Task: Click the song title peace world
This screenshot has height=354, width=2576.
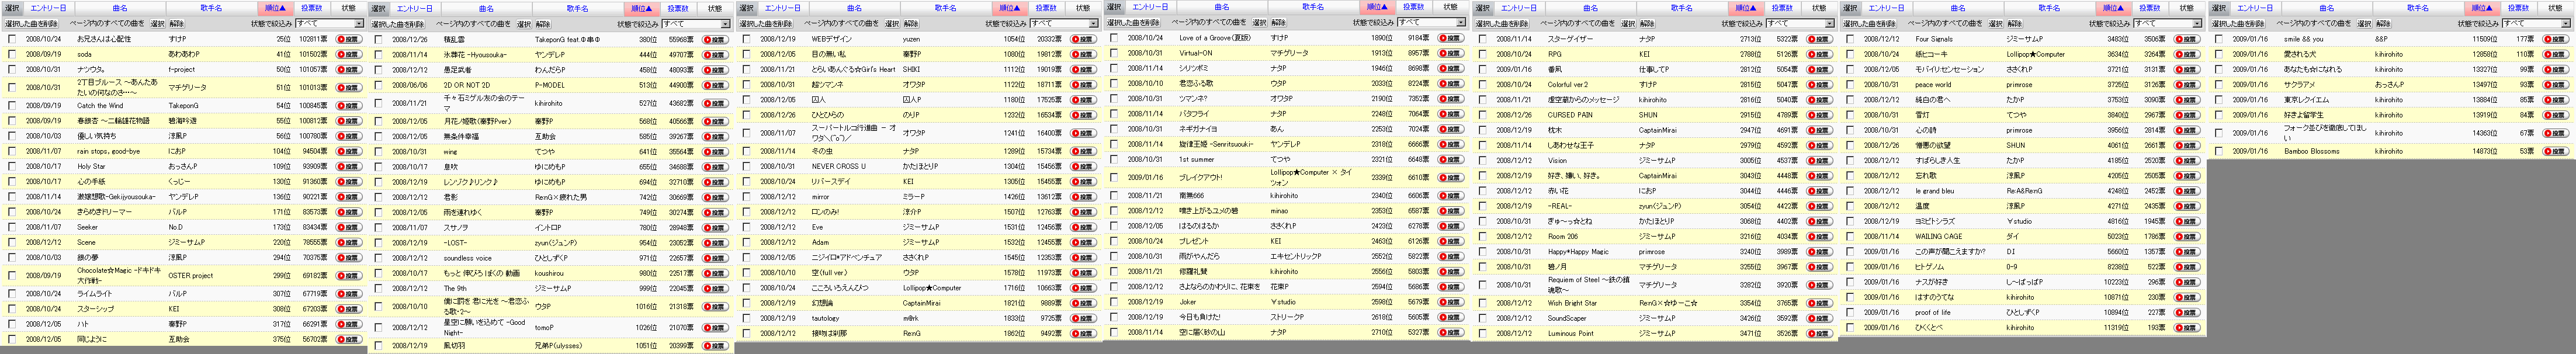Action: click(x=1933, y=85)
